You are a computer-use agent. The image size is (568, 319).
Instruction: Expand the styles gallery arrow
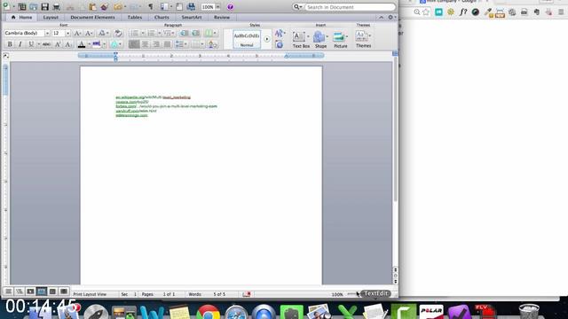[x=267, y=39]
